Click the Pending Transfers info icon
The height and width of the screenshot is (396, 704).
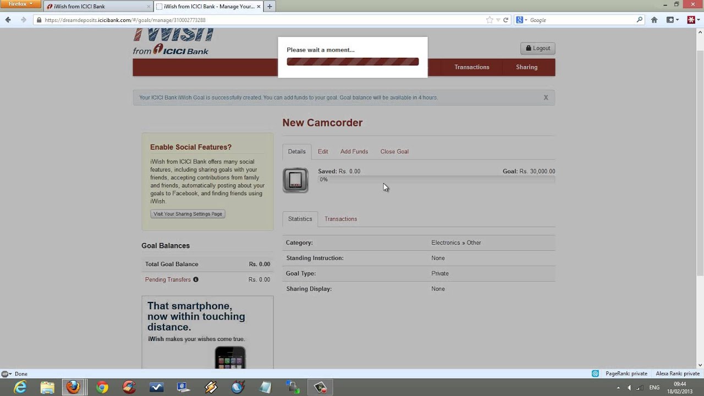pyautogui.click(x=195, y=279)
